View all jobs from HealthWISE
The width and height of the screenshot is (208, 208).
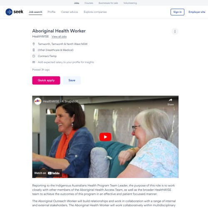click(x=59, y=37)
